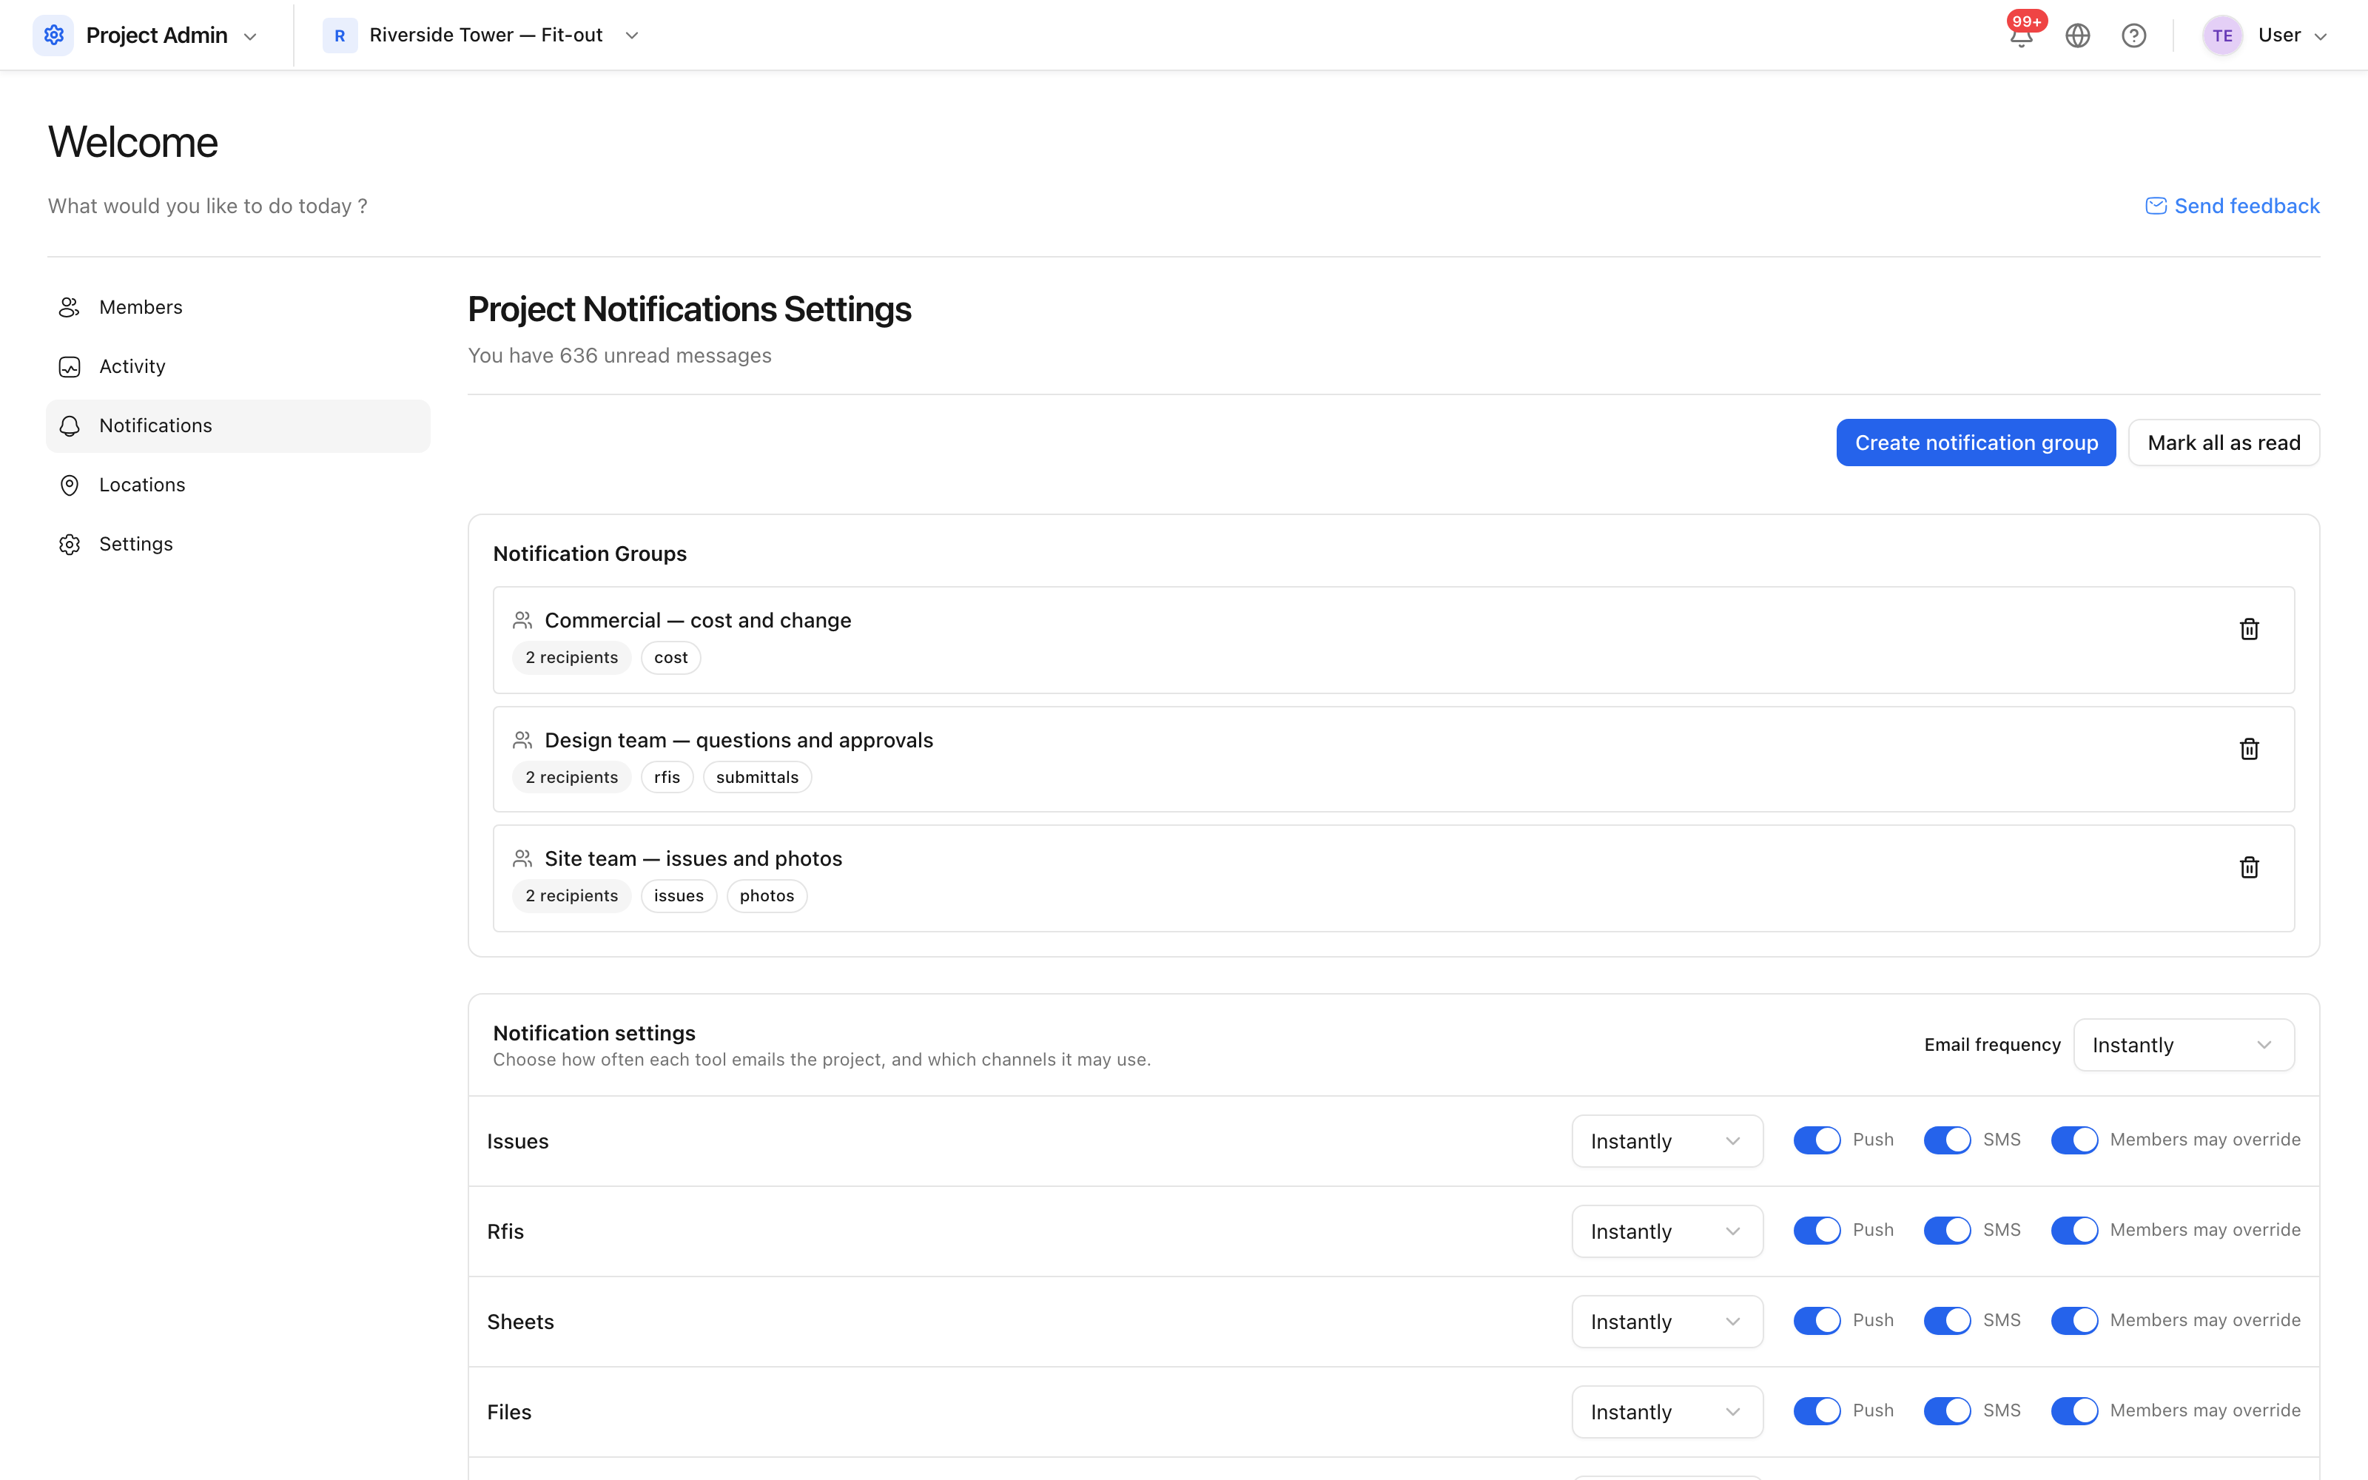This screenshot has height=1480, width=2368.
Task: Click Create notification group button
Action: coord(1976,443)
